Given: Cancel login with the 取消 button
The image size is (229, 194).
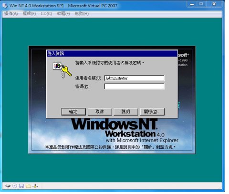Looking at the screenshot, I should (x=100, y=112).
